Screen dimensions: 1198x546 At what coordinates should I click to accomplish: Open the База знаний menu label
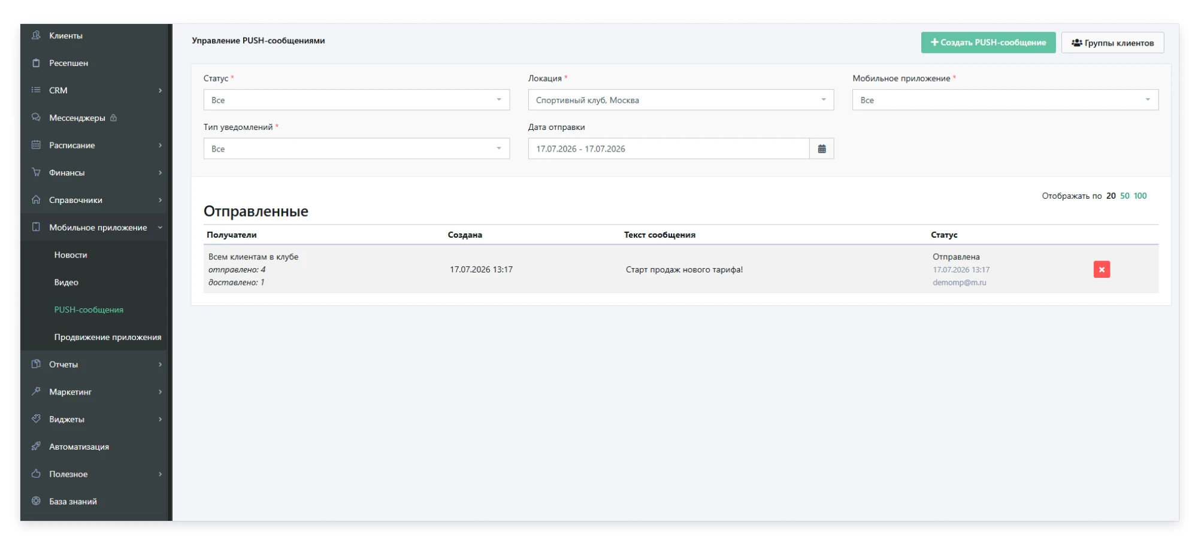pos(73,502)
